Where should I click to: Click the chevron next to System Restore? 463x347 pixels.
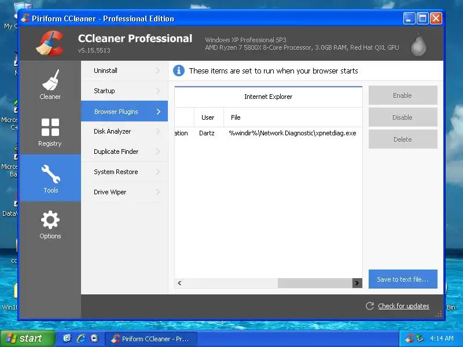point(158,172)
